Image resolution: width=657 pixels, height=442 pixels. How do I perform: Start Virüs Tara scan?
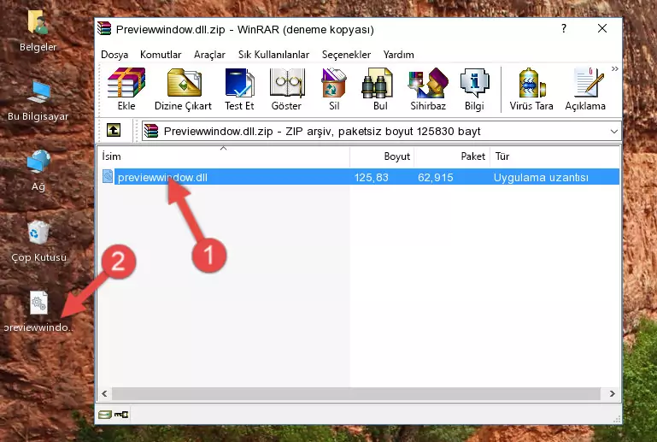tap(531, 89)
